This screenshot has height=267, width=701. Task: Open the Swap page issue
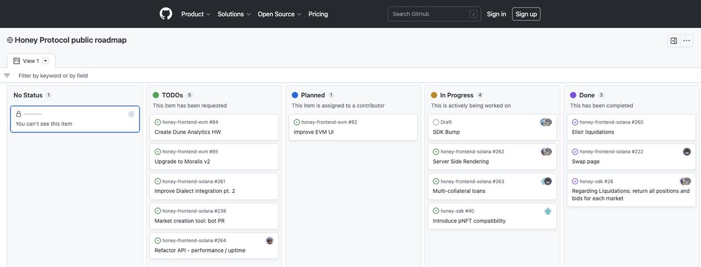click(585, 161)
